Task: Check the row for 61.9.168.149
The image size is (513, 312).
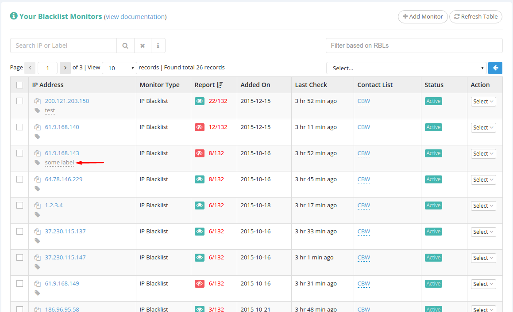Action: [19, 284]
